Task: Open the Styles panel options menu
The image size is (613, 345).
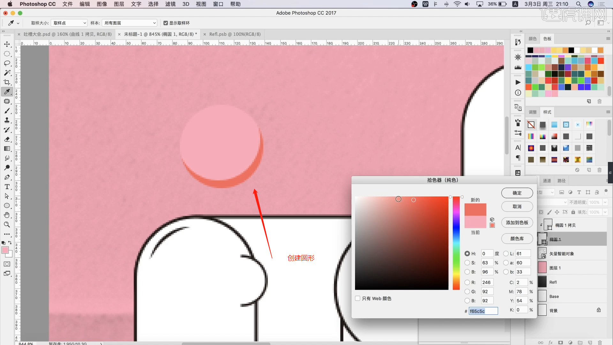Action: point(608,112)
